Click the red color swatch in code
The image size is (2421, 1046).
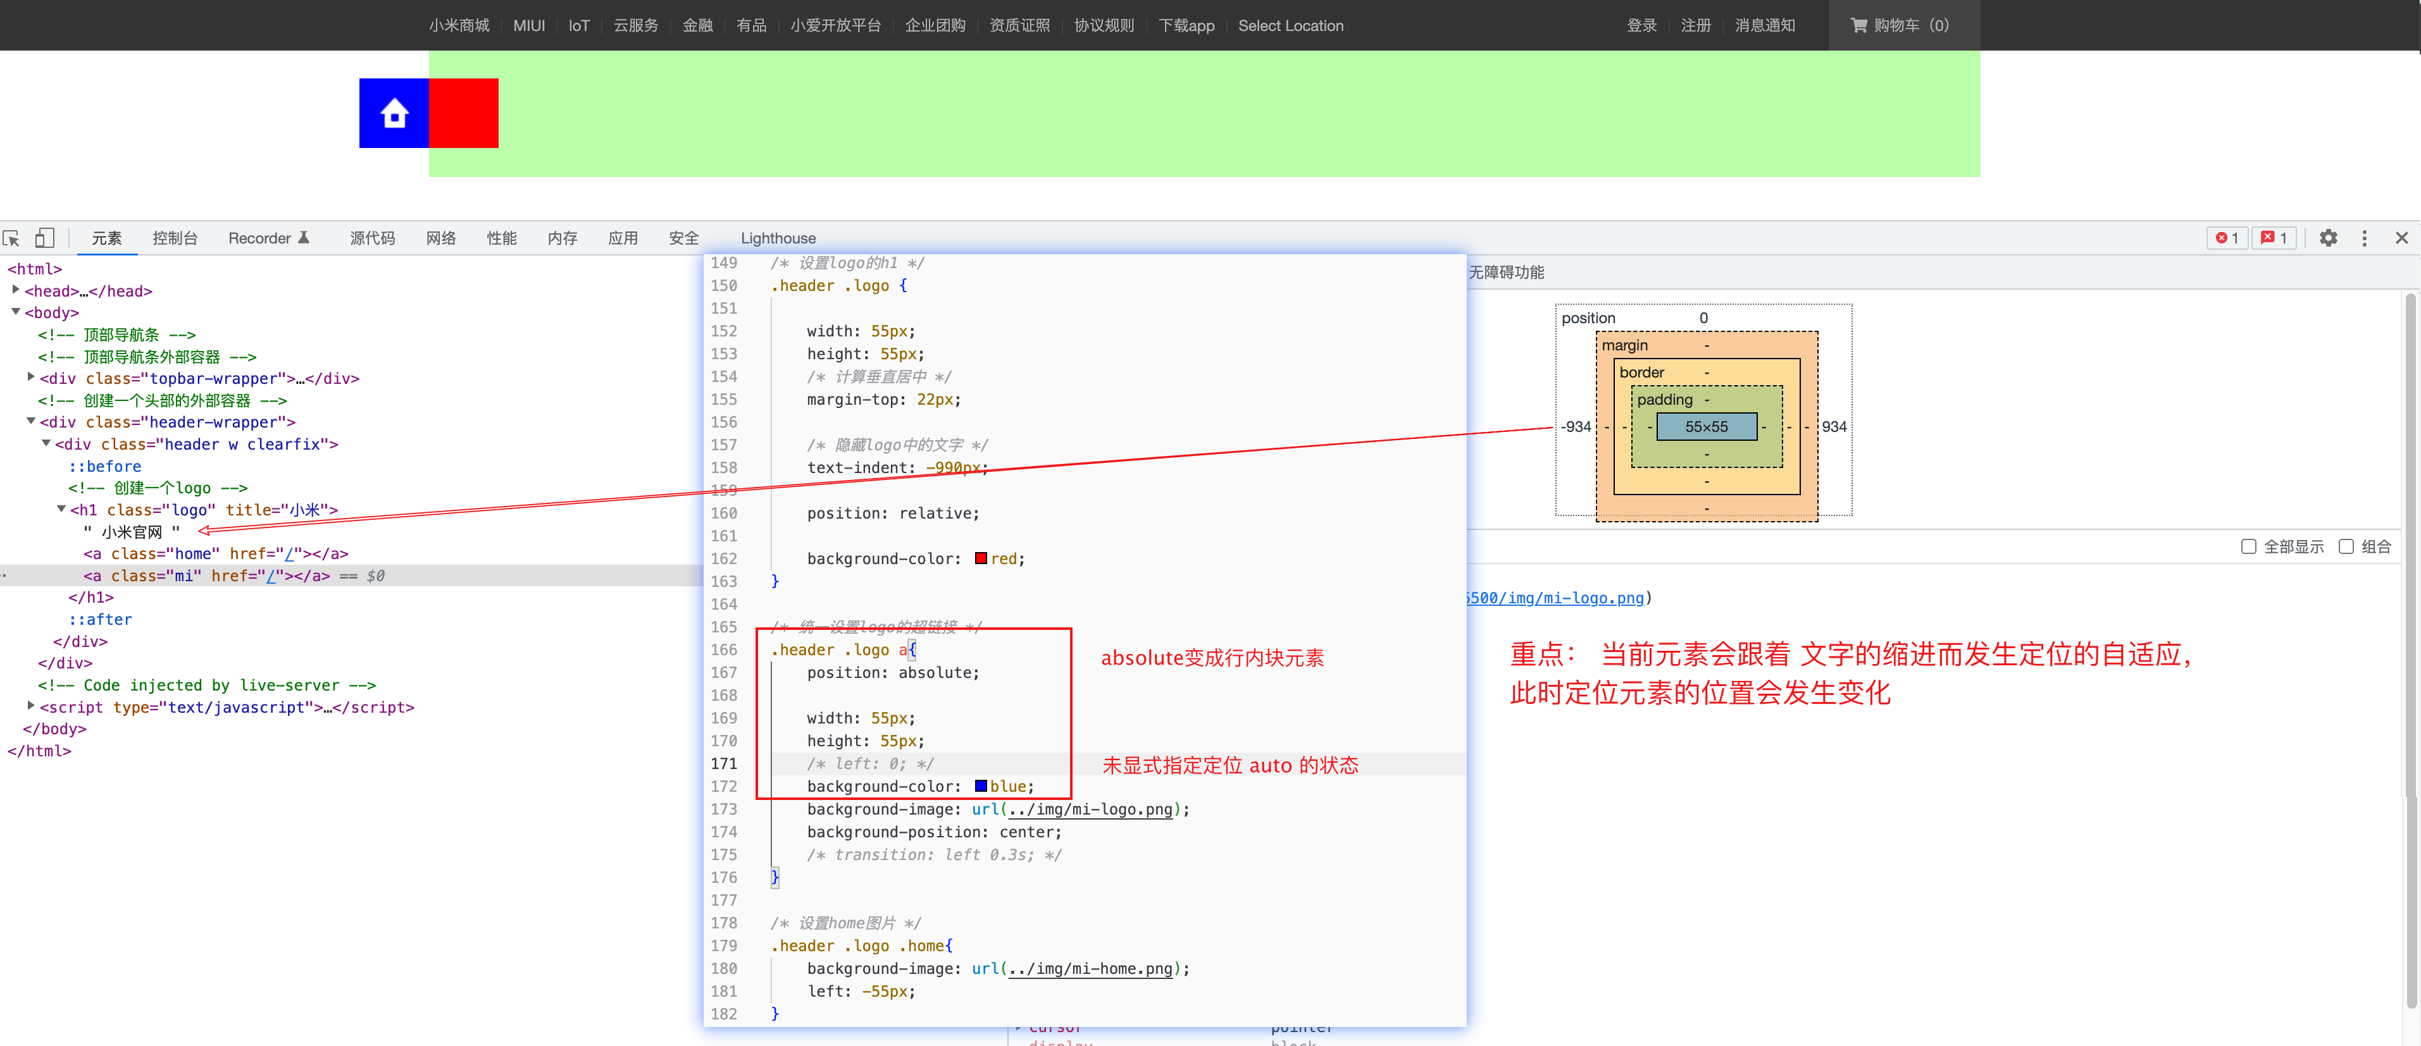pos(980,558)
